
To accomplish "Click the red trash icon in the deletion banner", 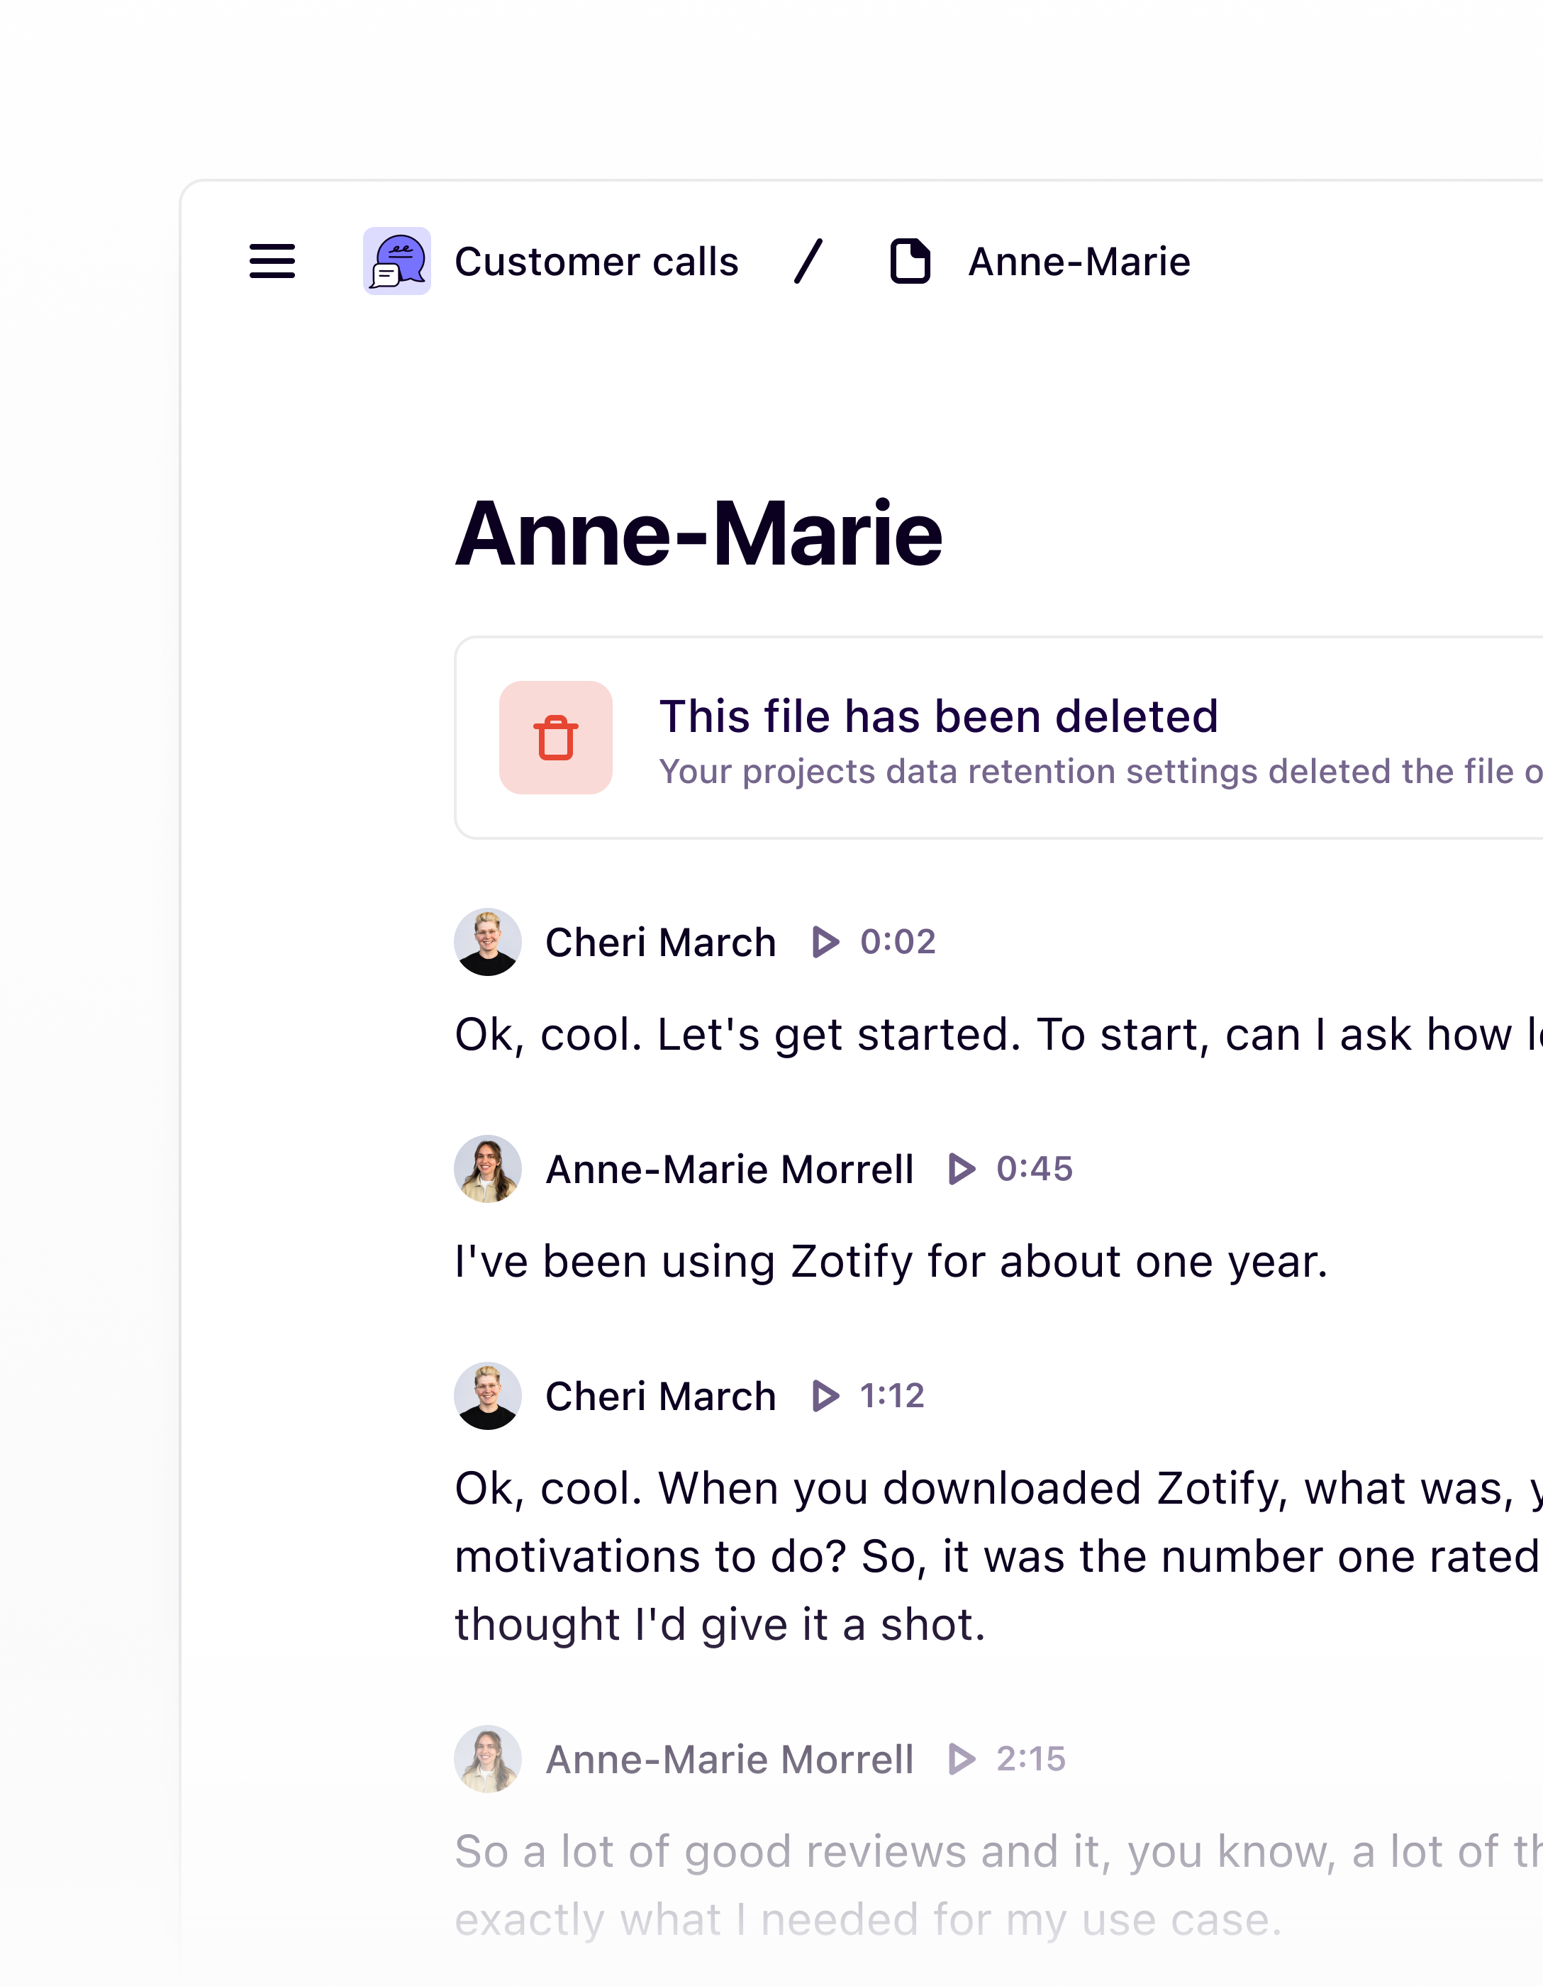I will [x=557, y=736].
